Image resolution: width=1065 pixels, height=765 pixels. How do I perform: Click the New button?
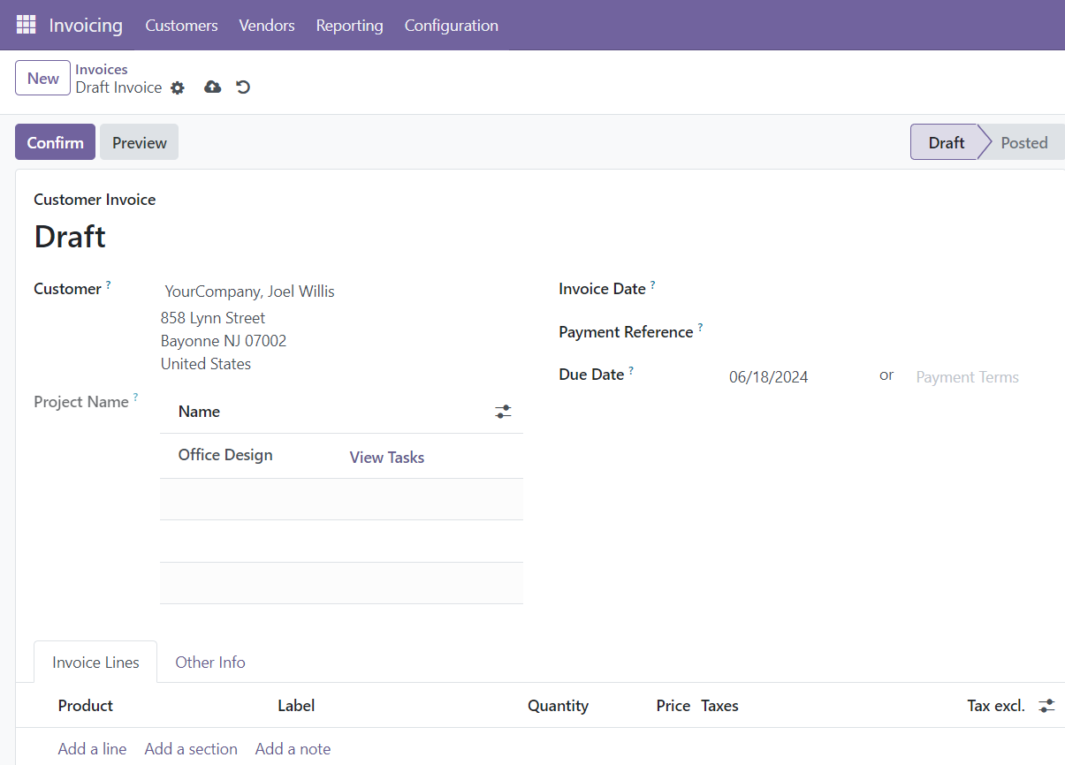pyautogui.click(x=42, y=78)
